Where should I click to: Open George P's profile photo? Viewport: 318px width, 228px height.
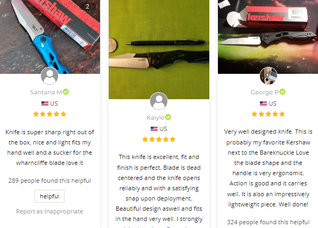coord(268,76)
